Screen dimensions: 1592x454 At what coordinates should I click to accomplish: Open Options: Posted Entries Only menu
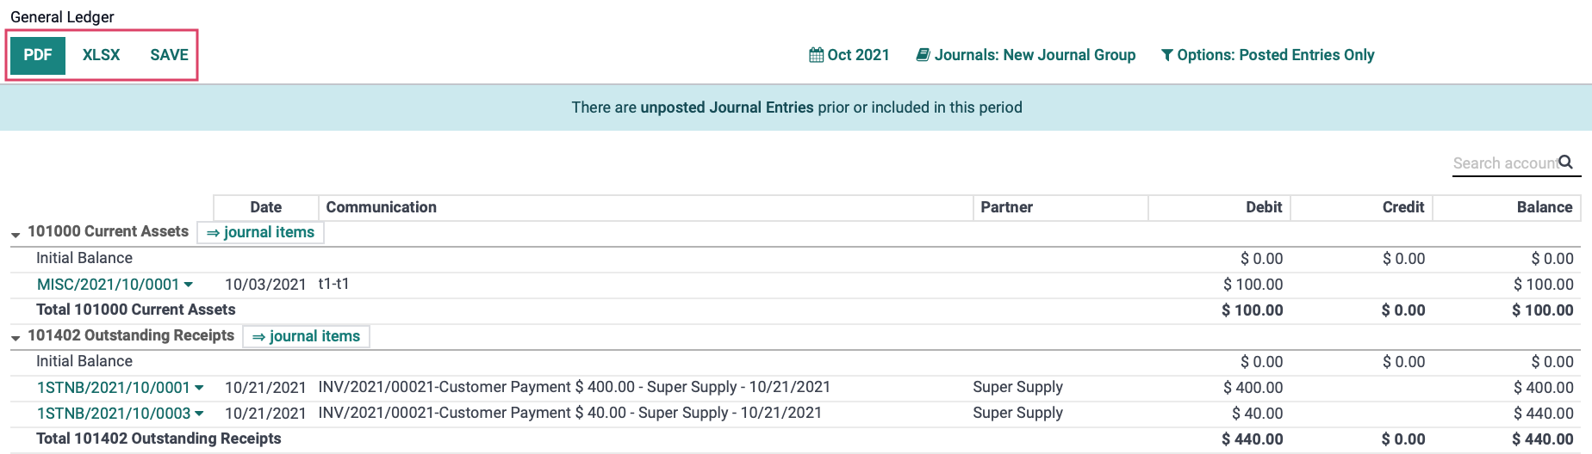click(x=1267, y=55)
